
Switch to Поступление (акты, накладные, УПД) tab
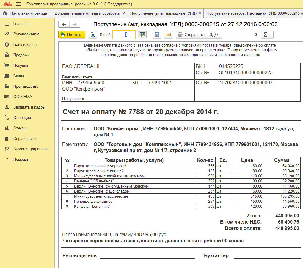pyautogui.click(x=163, y=13)
